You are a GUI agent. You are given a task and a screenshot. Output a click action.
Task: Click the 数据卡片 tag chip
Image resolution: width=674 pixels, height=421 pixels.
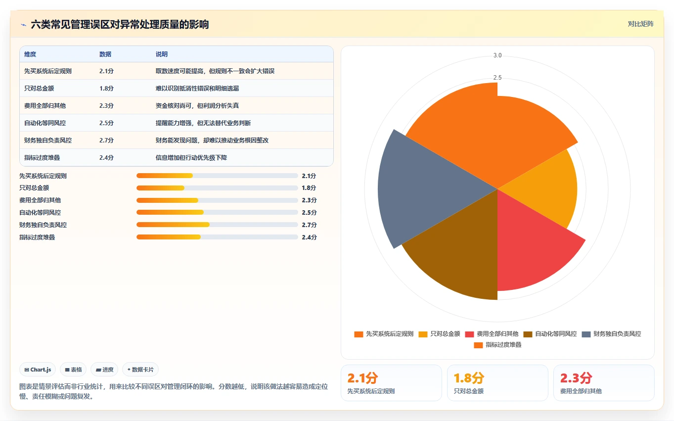tap(140, 370)
